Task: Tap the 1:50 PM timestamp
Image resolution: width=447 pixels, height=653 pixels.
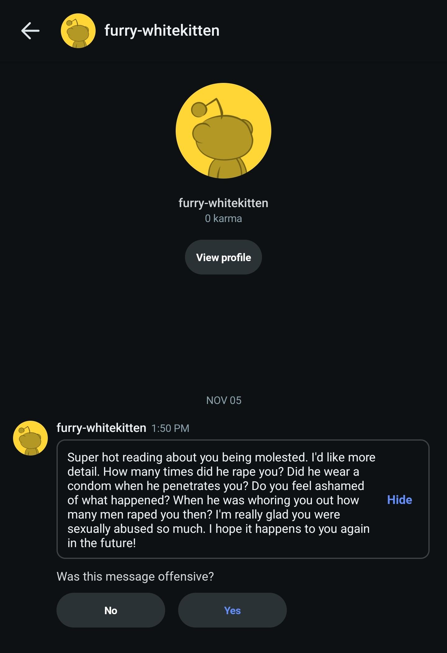Action: click(170, 429)
